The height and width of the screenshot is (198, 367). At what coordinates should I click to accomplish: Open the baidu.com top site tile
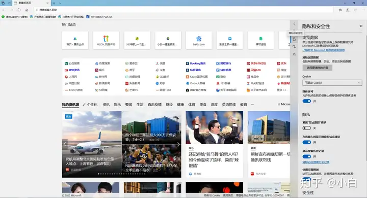tap(199, 40)
